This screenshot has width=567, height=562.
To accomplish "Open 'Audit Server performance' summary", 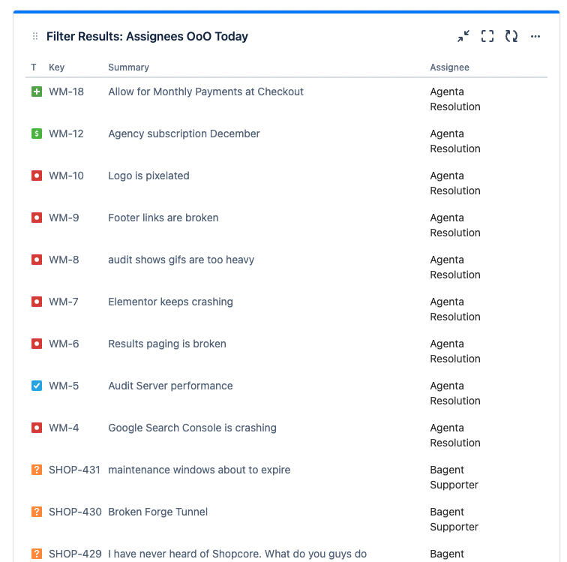I will point(170,386).
